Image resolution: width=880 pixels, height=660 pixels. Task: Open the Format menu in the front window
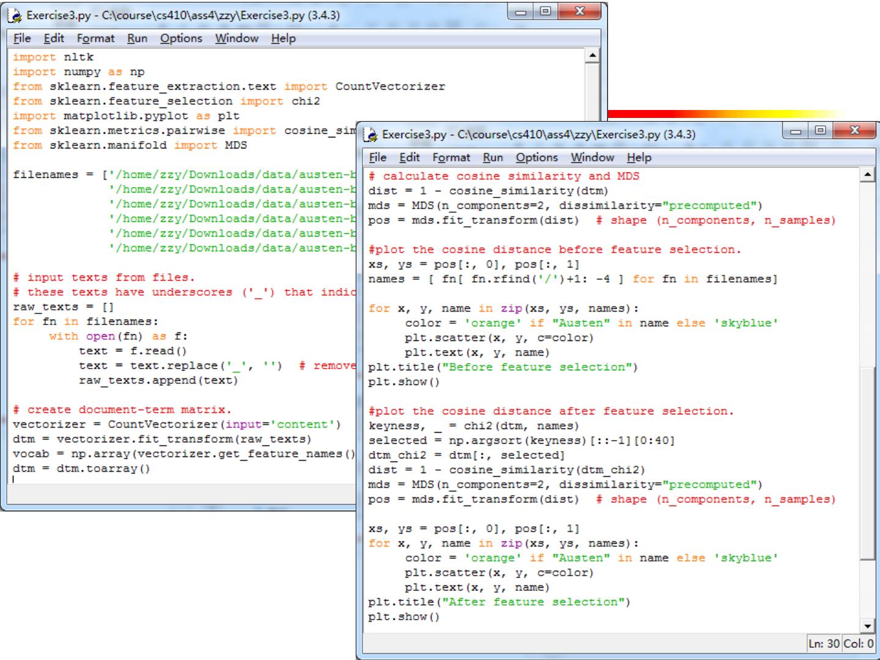451,158
